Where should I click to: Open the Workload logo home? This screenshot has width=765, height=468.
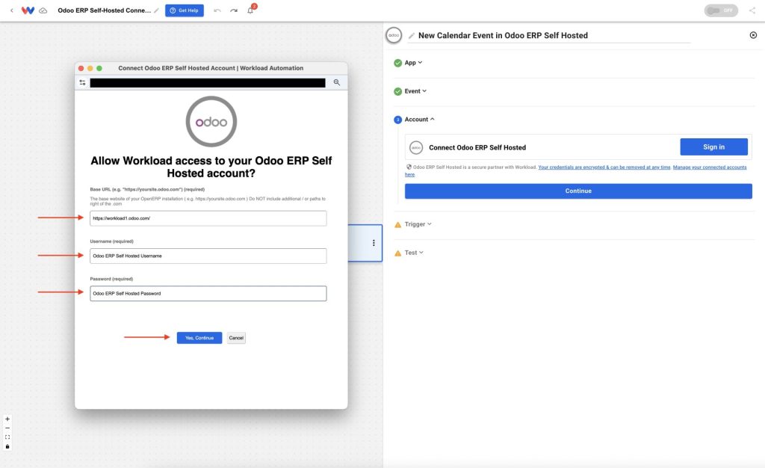28,10
